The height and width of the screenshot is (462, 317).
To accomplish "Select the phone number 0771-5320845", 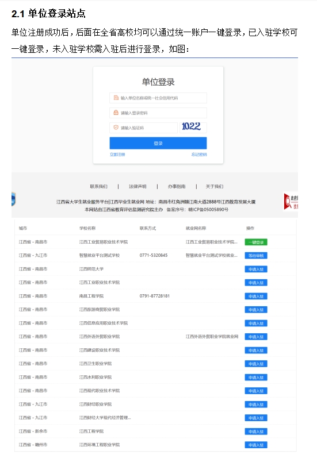I will point(154,256).
